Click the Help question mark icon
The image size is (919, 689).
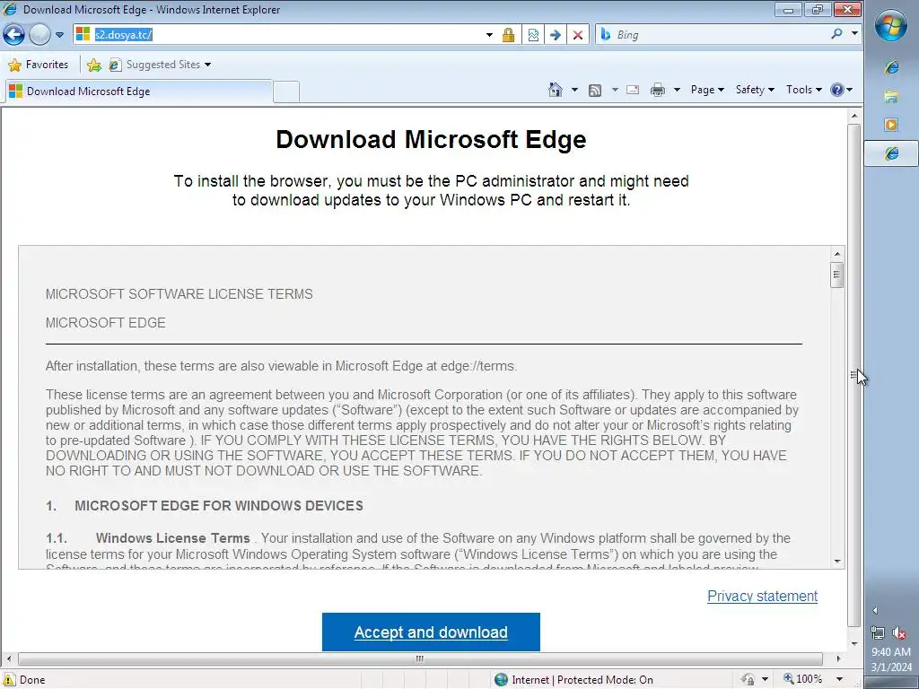(837, 90)
